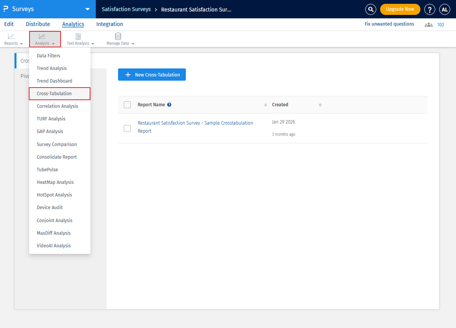This screenshot has height=328, width=456.
Task: Expand the Analysis dropdown arrow
Action: (53, 44)
